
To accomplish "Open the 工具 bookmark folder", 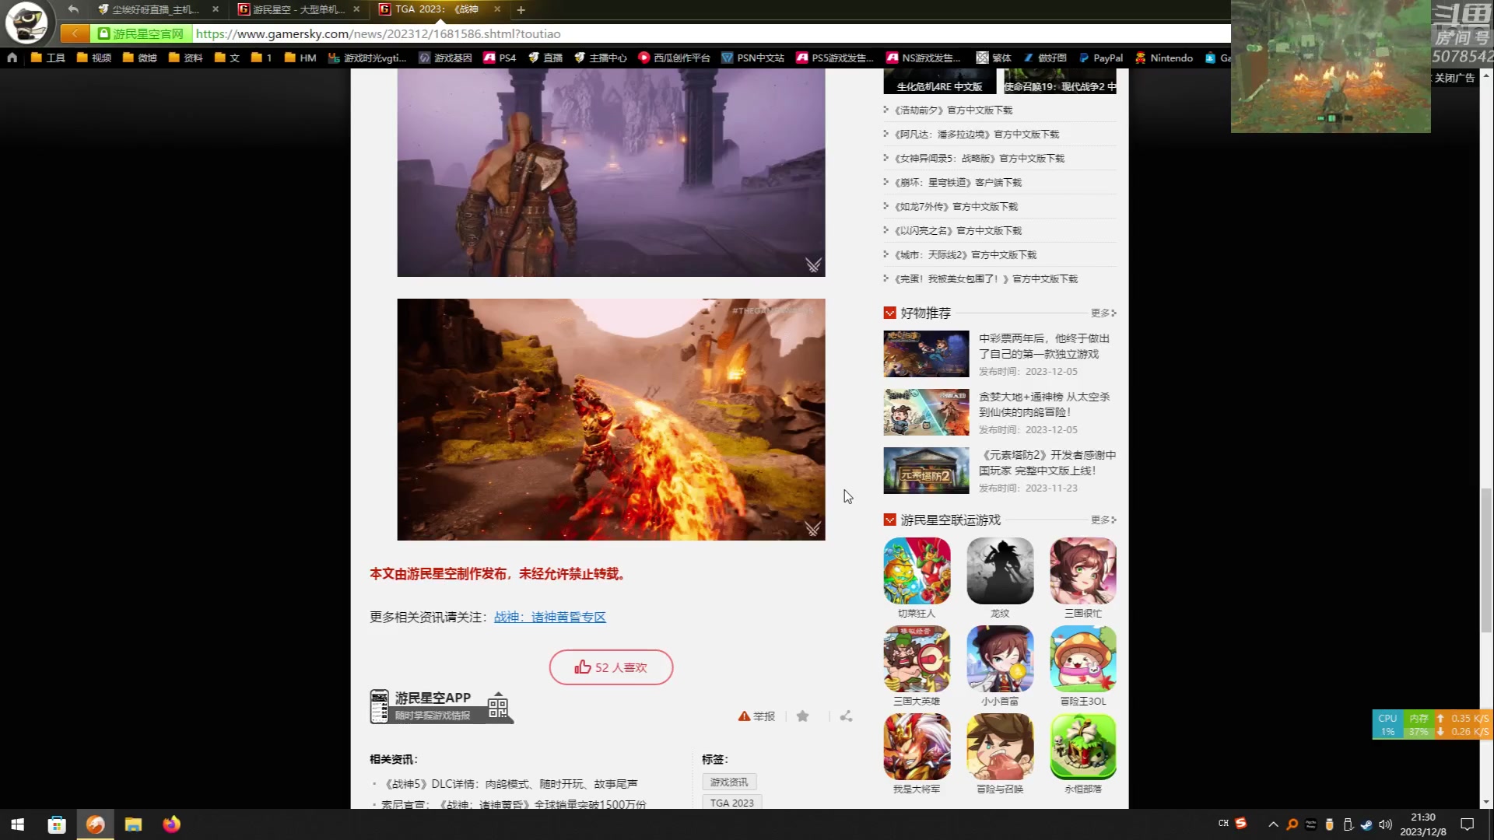I will point(47,58).
